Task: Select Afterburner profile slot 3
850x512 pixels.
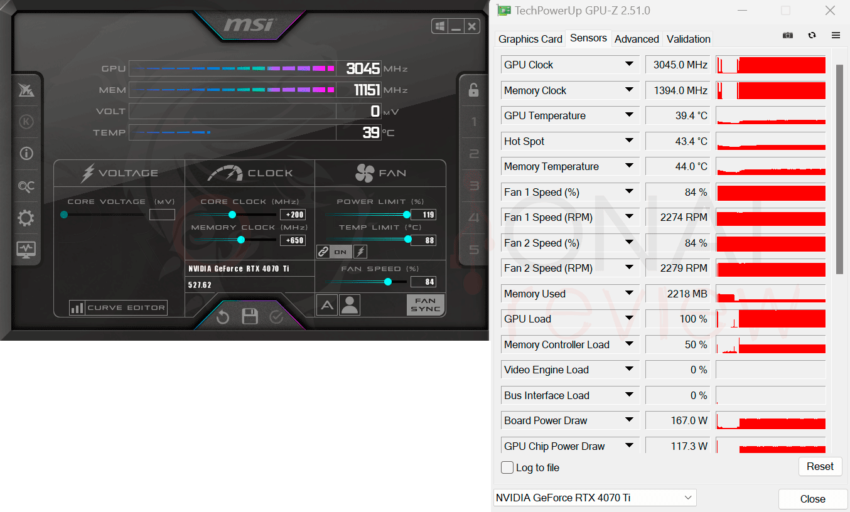Action: (474, 186)
